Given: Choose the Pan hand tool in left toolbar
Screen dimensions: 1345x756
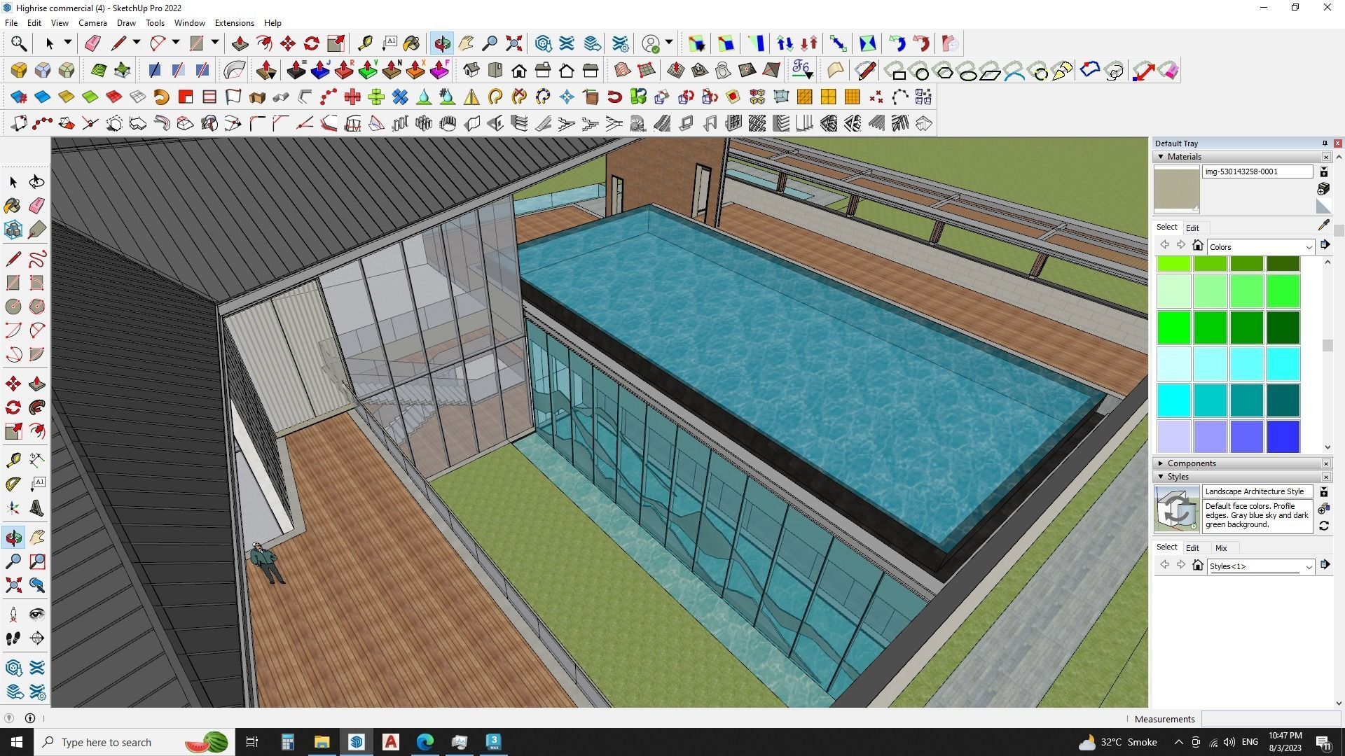Looking at the screenshot, I should pos(37,538).
